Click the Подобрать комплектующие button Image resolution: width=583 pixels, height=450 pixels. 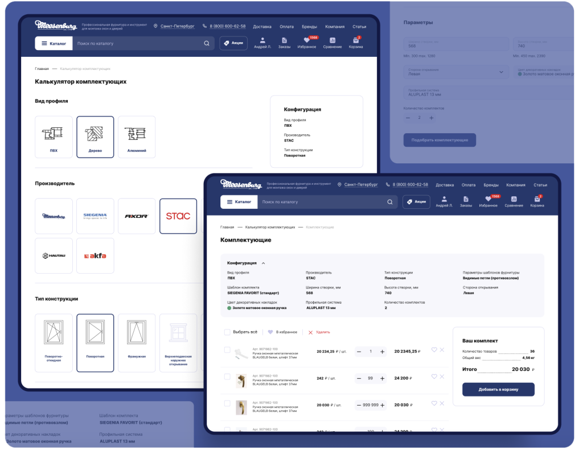point(439,140)
